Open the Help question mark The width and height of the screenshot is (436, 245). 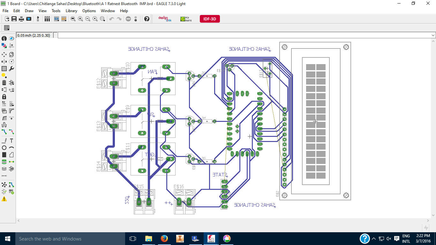147,19
